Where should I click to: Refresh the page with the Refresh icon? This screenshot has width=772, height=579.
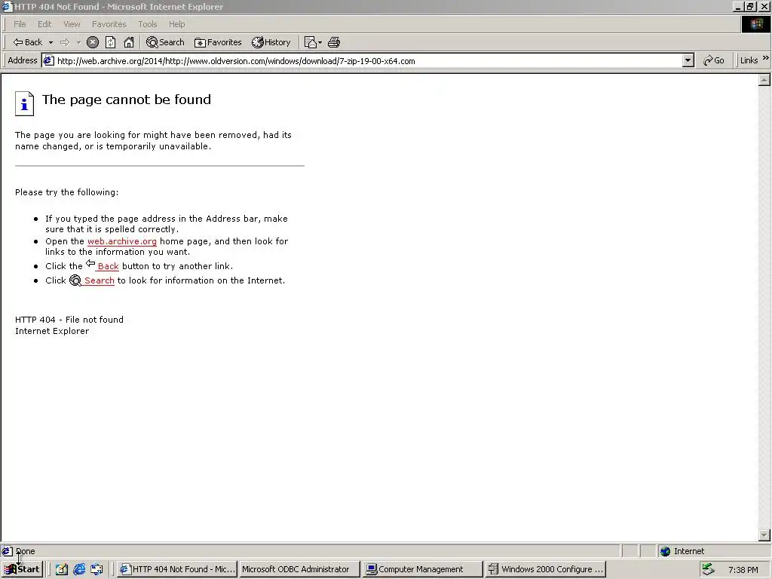[110, 42]
